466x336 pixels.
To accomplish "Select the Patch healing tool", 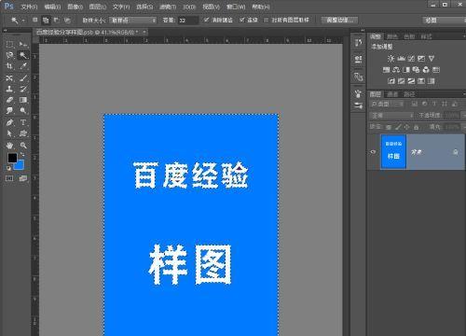I will click(x=9, y=77).
